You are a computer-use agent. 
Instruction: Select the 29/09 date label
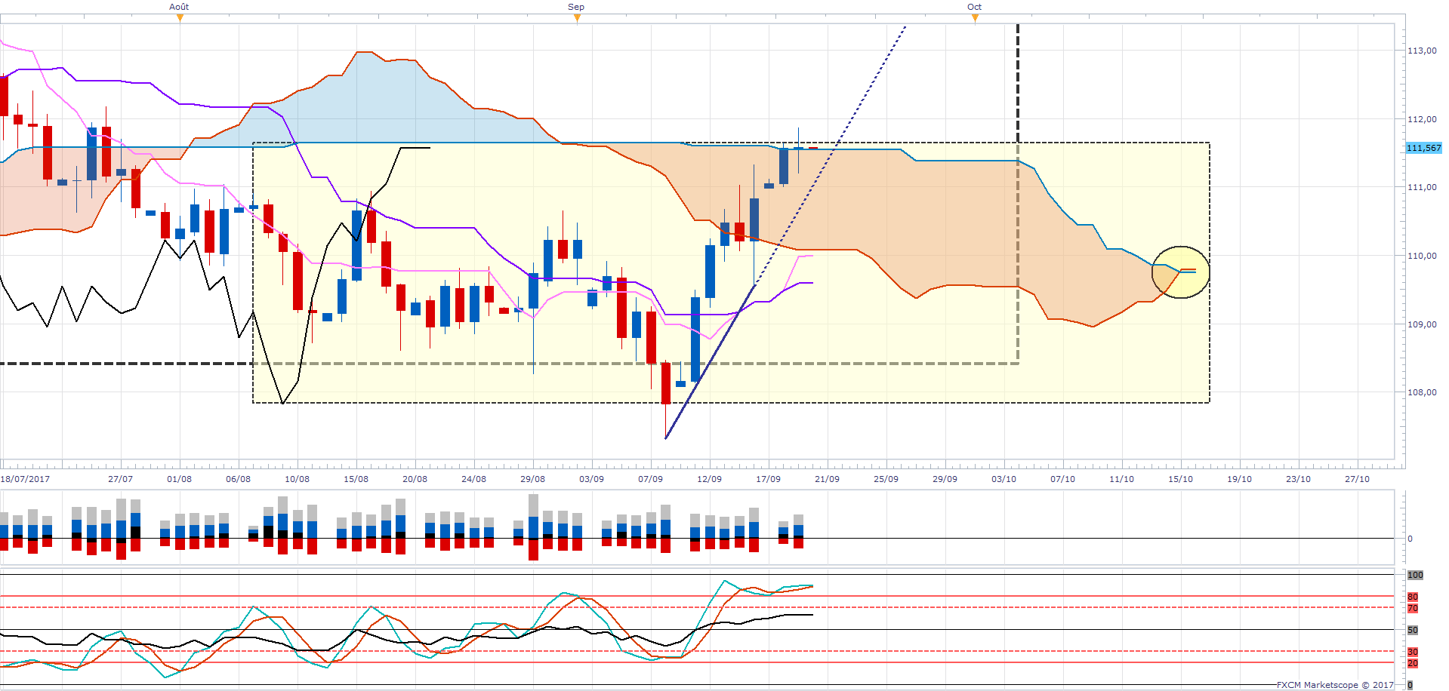tap(945, 479)
